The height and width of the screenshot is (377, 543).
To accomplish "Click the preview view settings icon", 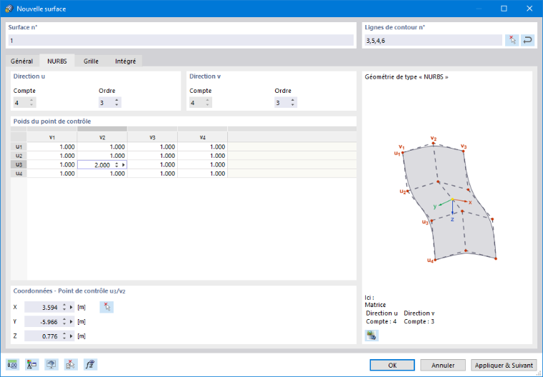I will [x=372, y=335].
